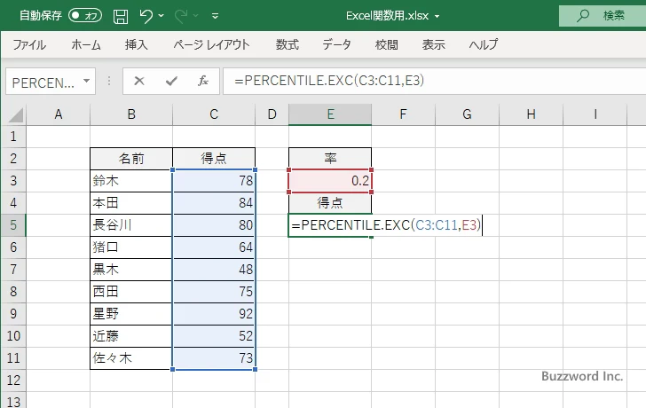Click the score cell 92

click(x=214, y=314)
